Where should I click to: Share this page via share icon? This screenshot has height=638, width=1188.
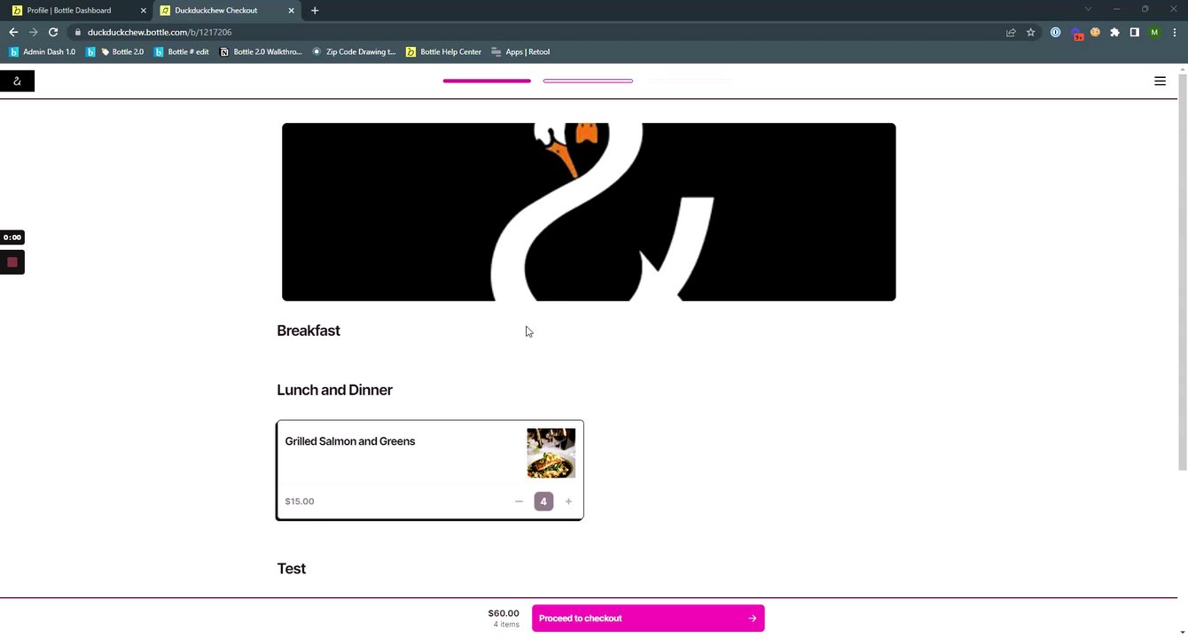point(1011,32)
